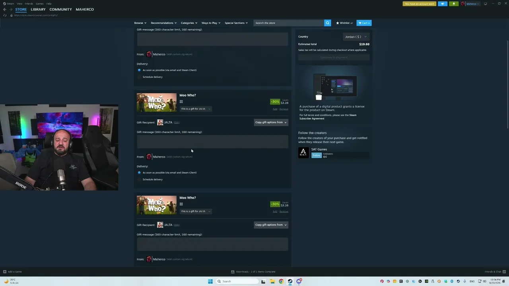Open the Friends & Chat icon

[x=504, y=272]
